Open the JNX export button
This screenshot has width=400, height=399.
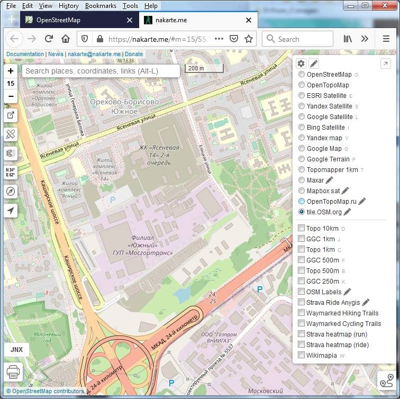pyautogui.click(x=16, y=349)
